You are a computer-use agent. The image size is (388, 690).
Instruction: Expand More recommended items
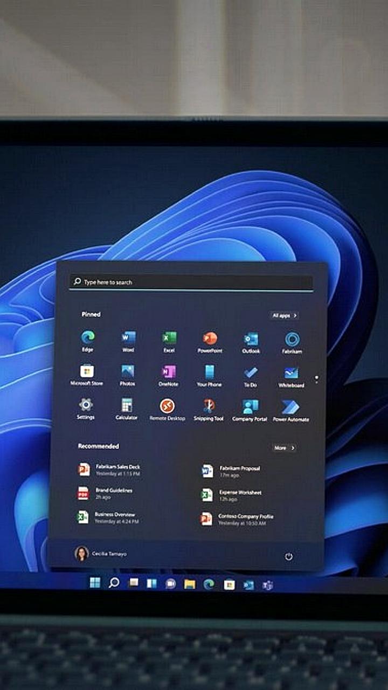coord(284,448)
